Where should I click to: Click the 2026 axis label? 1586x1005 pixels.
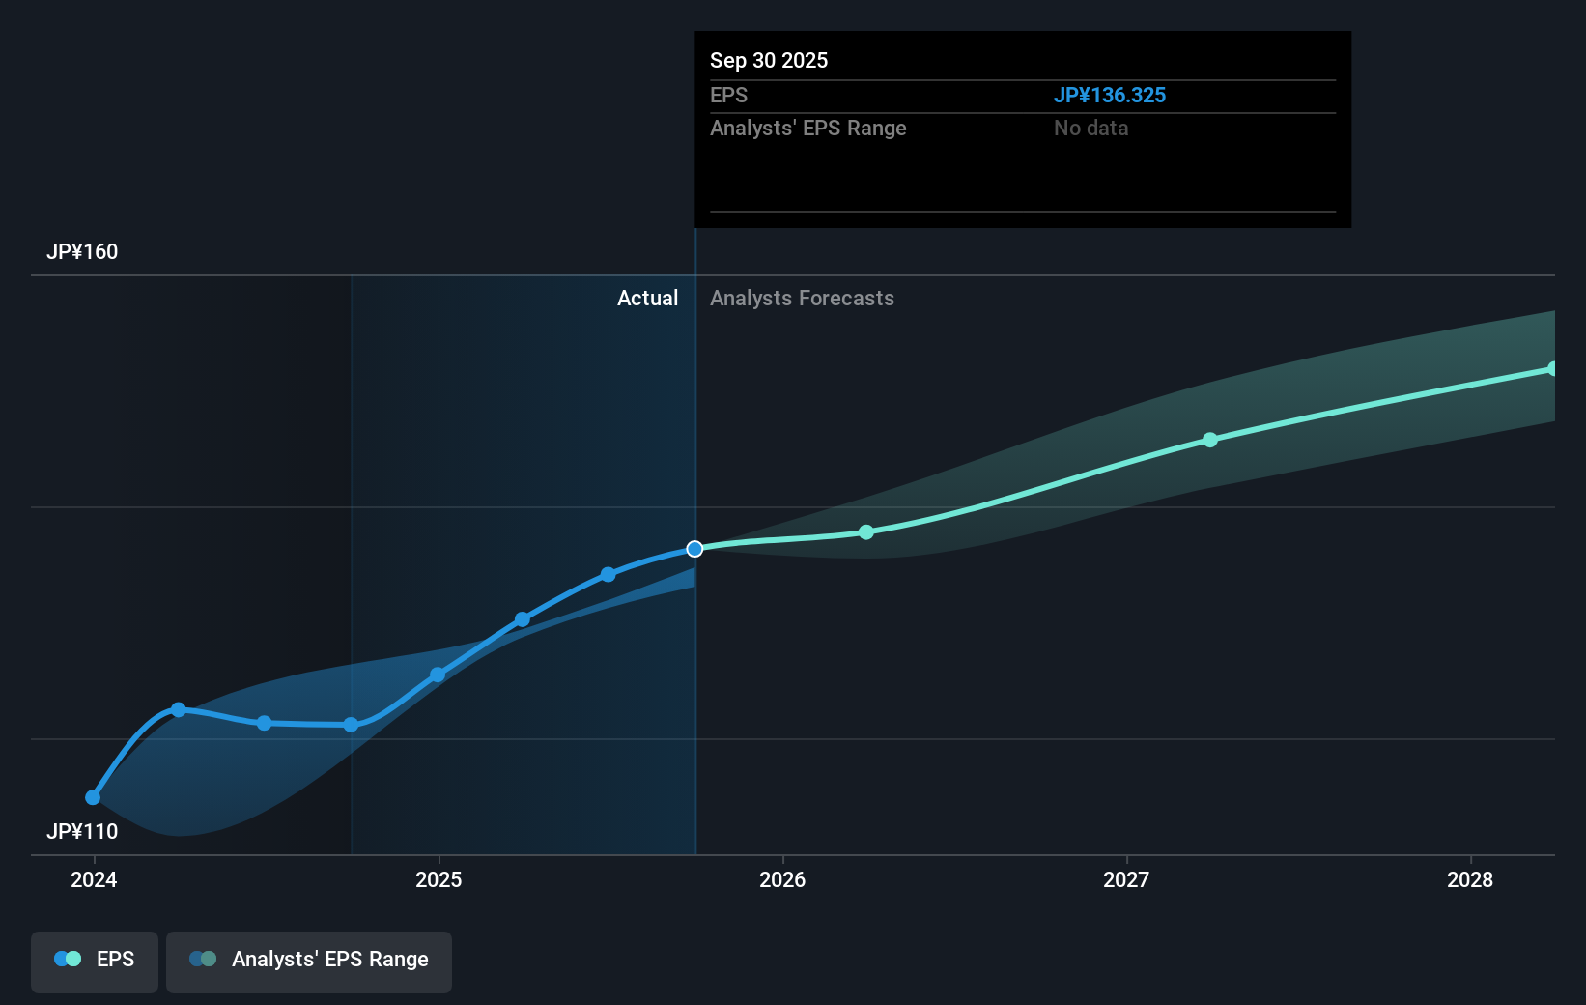(x=783, y=879)
